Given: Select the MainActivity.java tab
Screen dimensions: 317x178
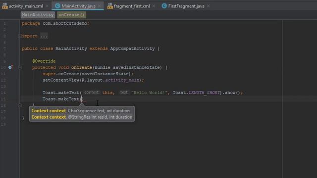Looking at the screenshot, I should [x=78, y=6].
